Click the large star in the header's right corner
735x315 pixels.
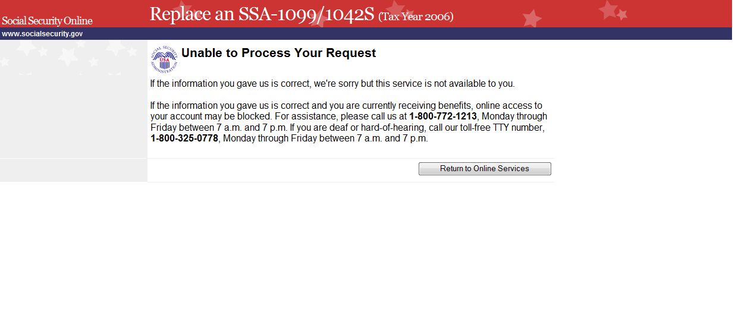click(608, 10)
